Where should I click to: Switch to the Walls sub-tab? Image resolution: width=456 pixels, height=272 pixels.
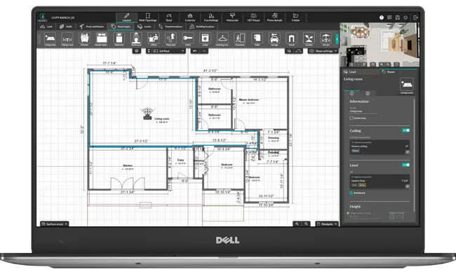point(66,27)
